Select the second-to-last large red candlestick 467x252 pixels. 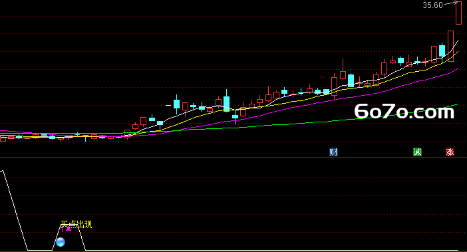point(450,46)
